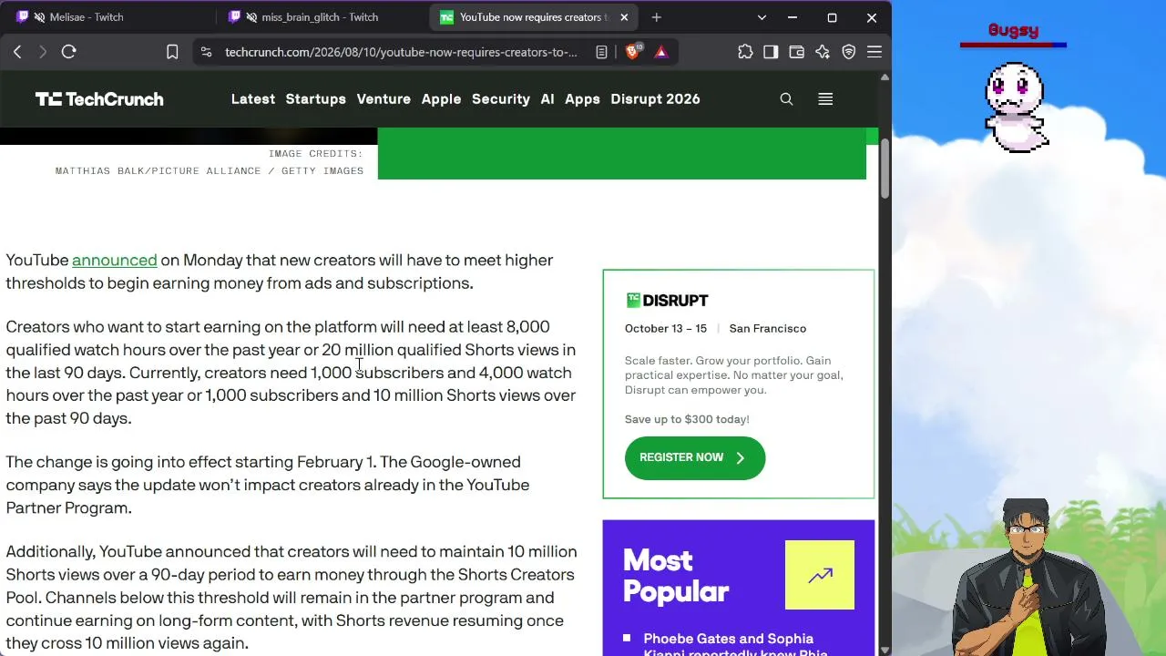1166x656 pixels.
Task: Open reader mode for the article
Action: click(601, 52)
